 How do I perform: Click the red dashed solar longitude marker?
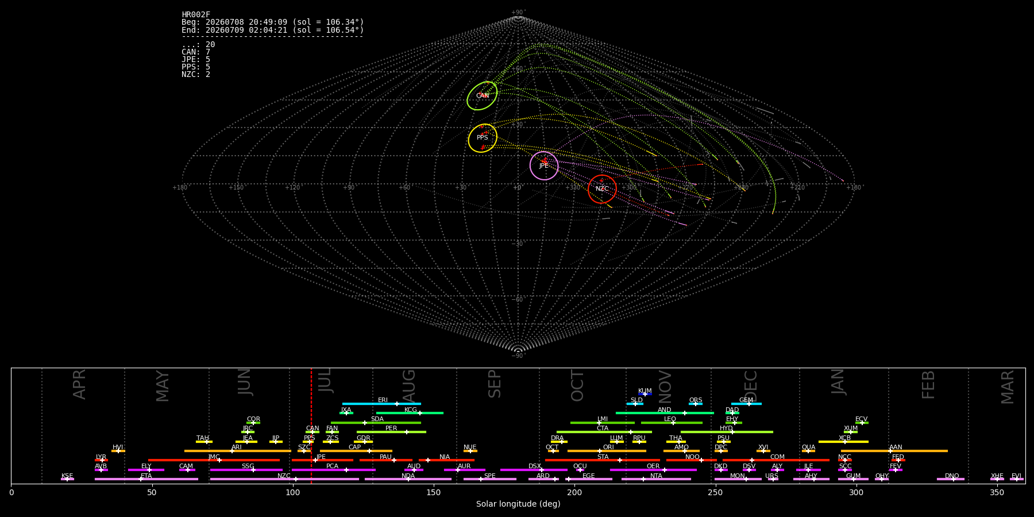311,426
